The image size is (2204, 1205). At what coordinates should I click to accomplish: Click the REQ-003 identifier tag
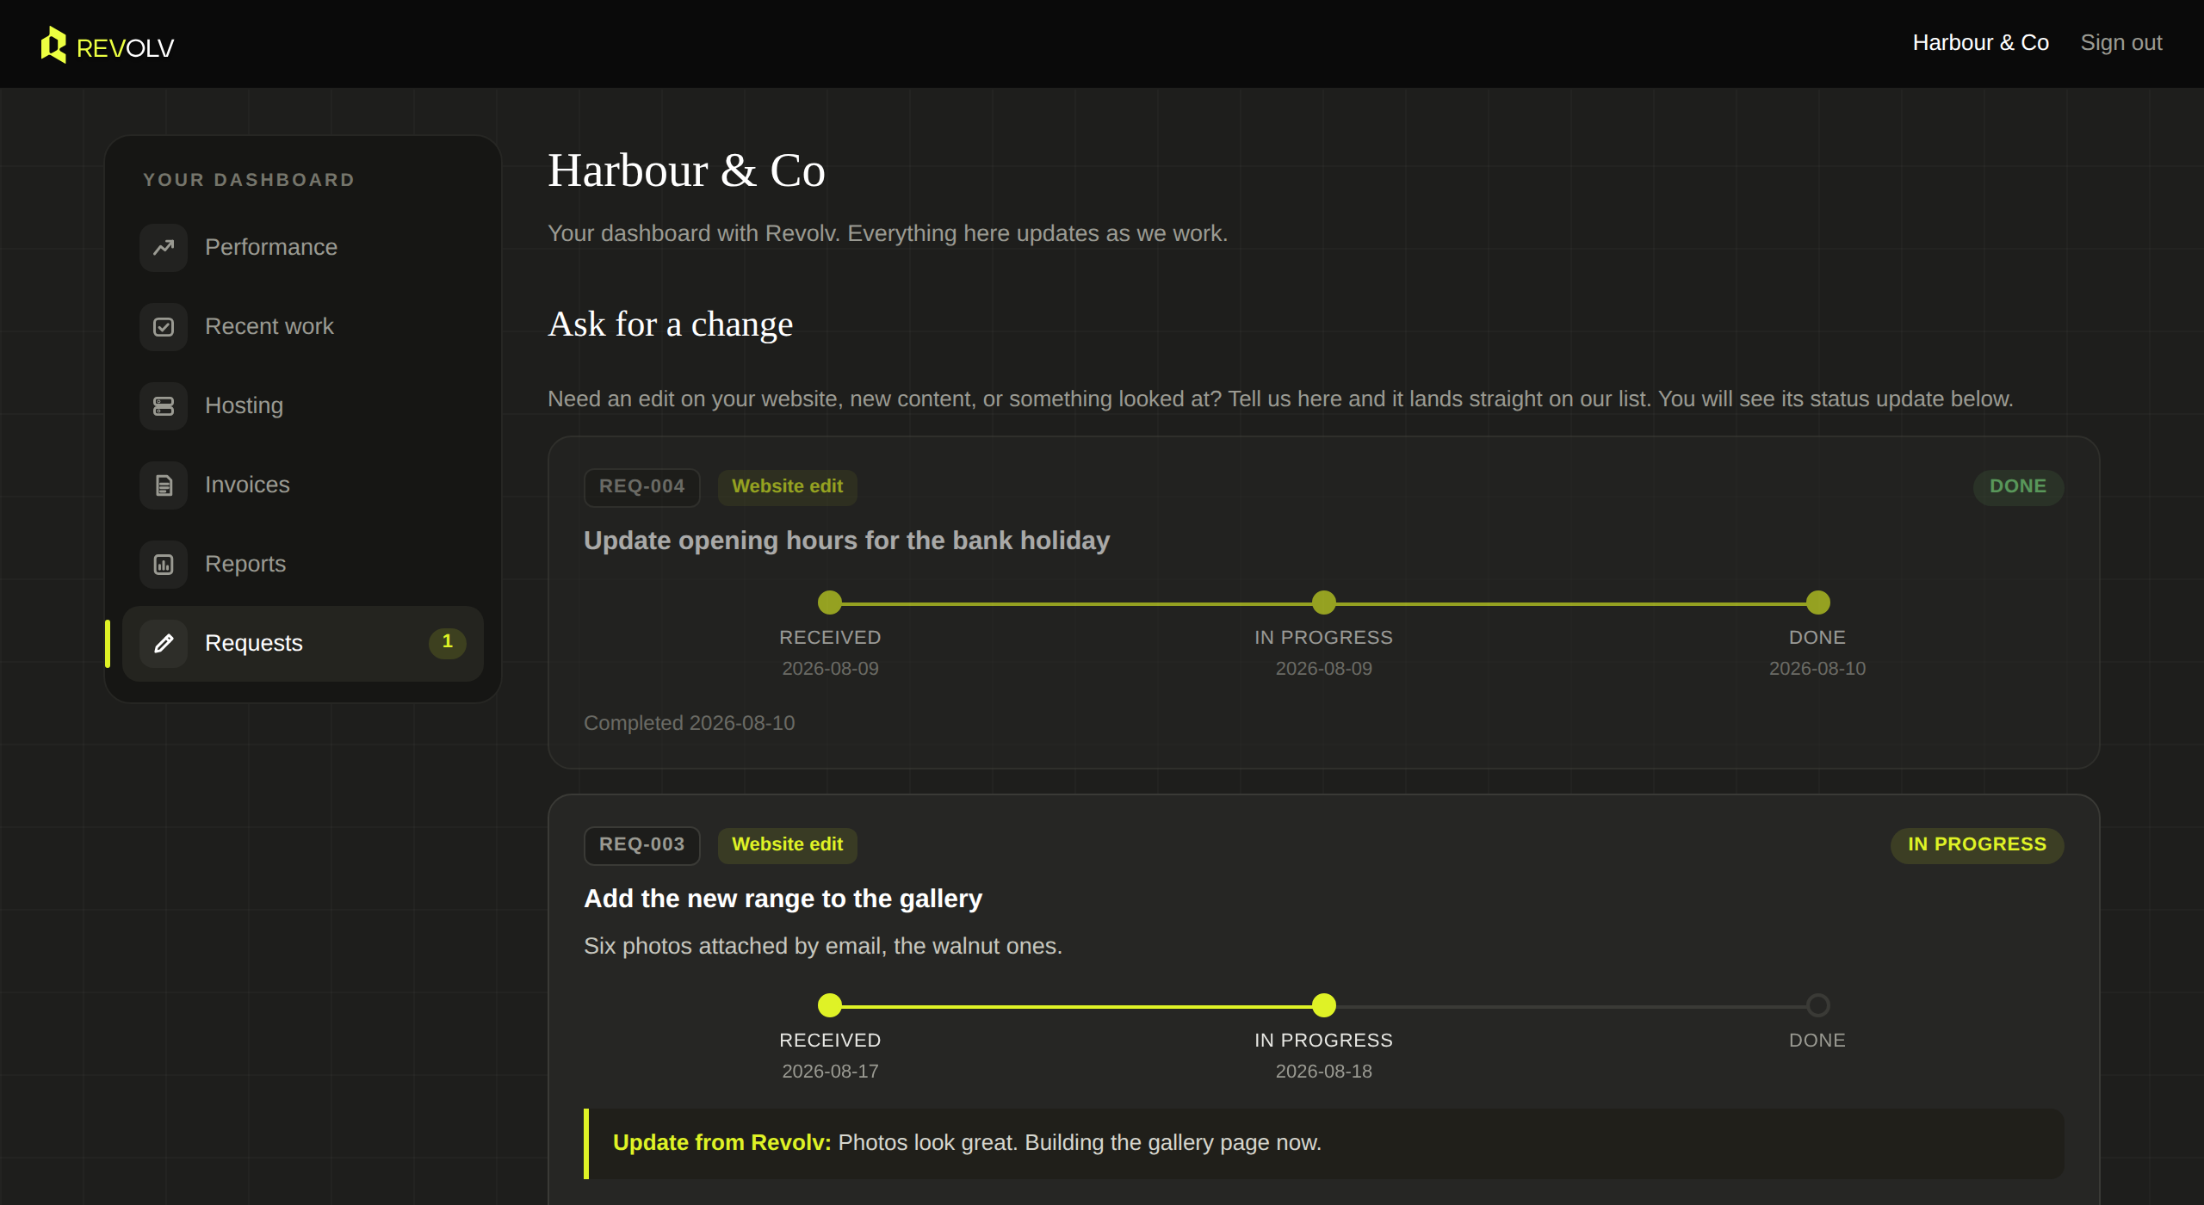(x=642, y=845)
